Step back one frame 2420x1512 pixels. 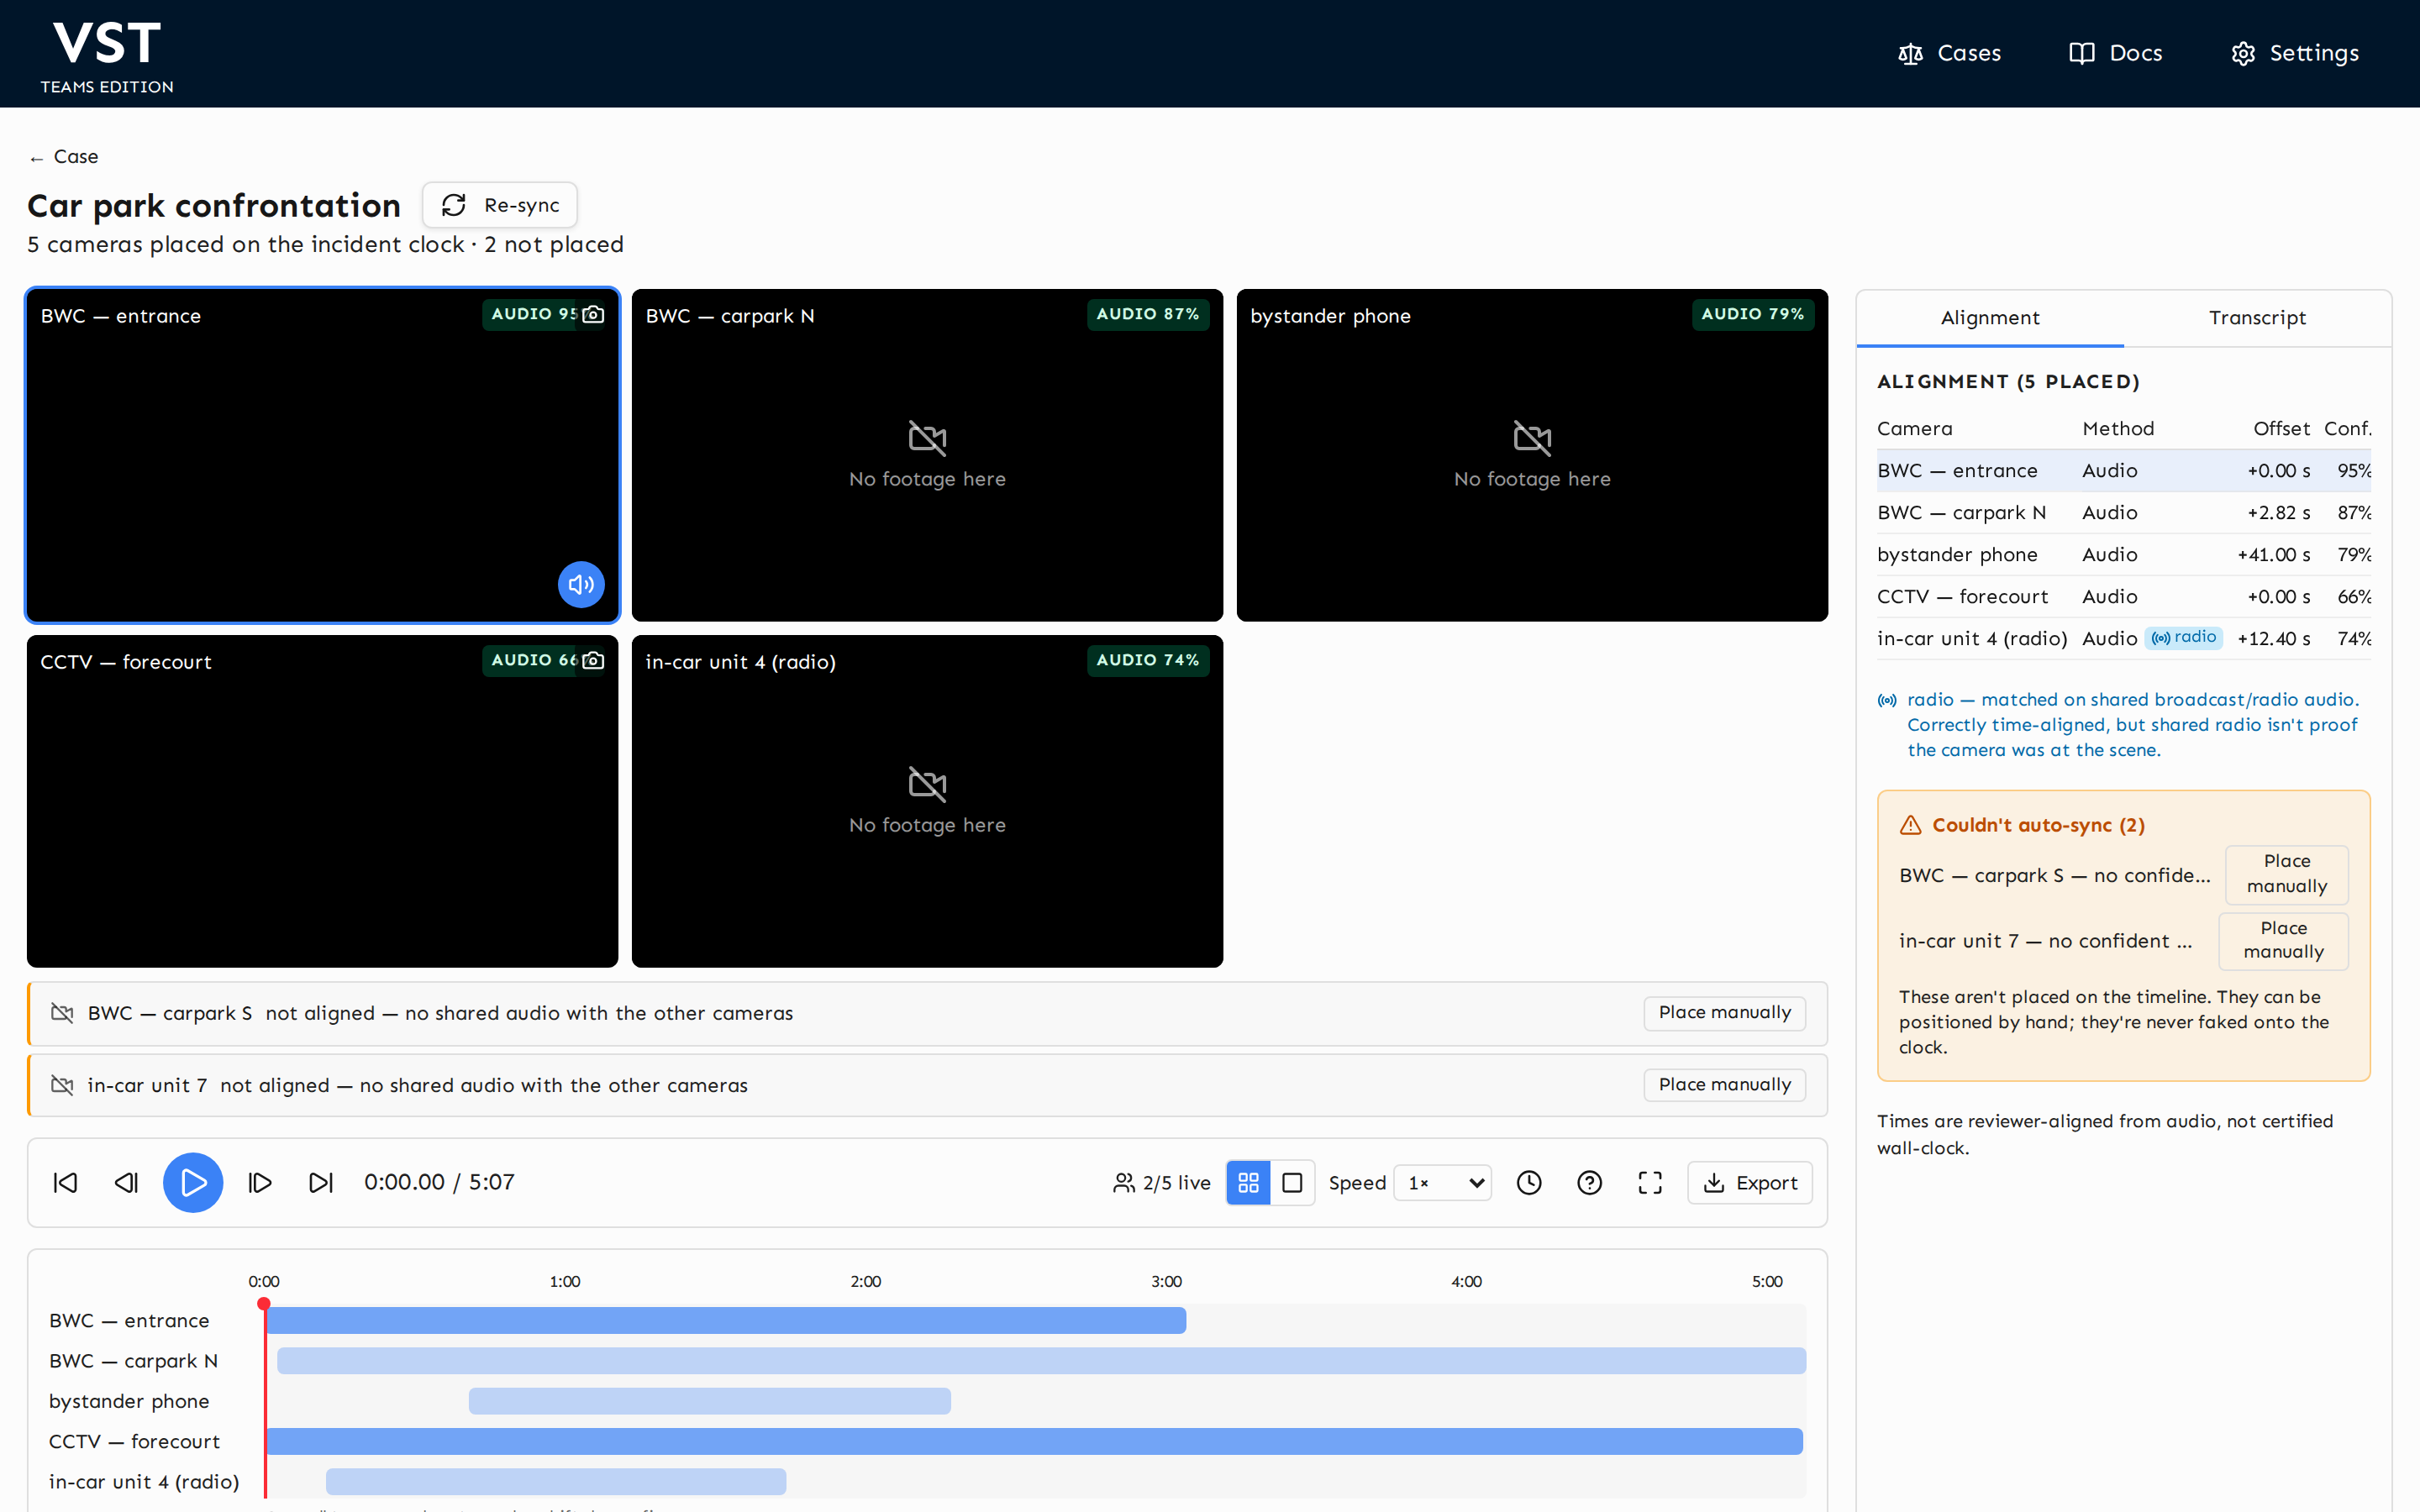pyautogui.click(x=127, y=1183)
